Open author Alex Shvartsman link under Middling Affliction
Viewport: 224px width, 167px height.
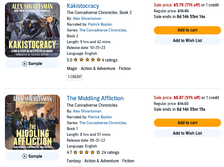(x=87, y=111)
